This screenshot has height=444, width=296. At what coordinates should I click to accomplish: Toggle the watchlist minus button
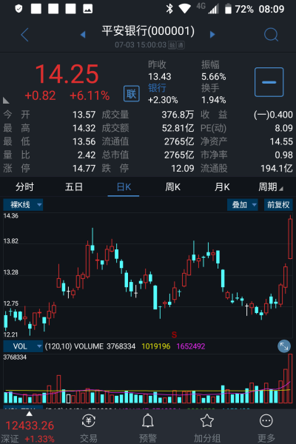(x=269, y=82)
